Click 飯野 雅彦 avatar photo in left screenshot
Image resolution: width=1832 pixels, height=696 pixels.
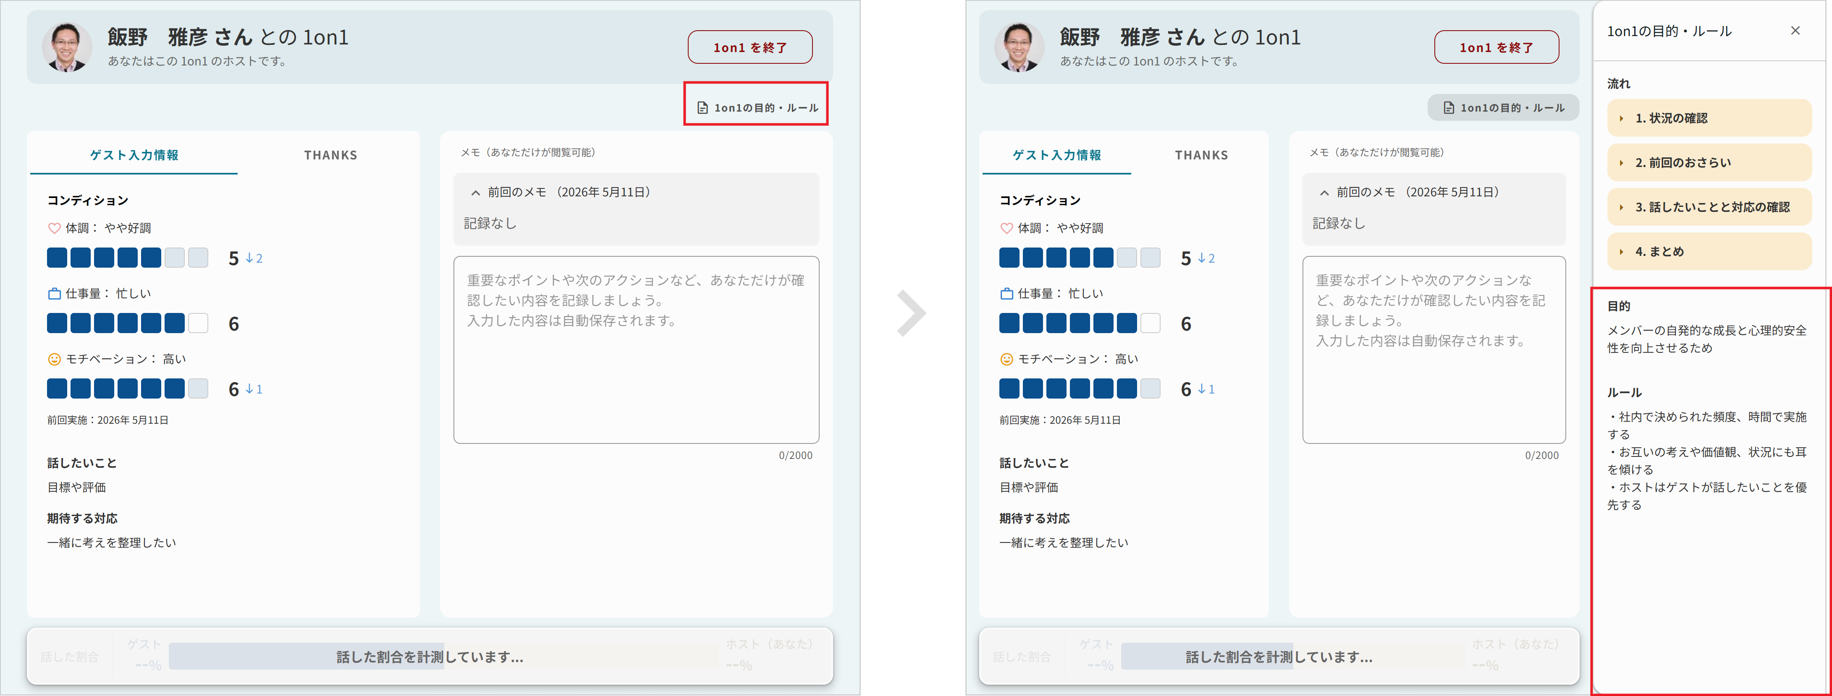coord(67,47)
